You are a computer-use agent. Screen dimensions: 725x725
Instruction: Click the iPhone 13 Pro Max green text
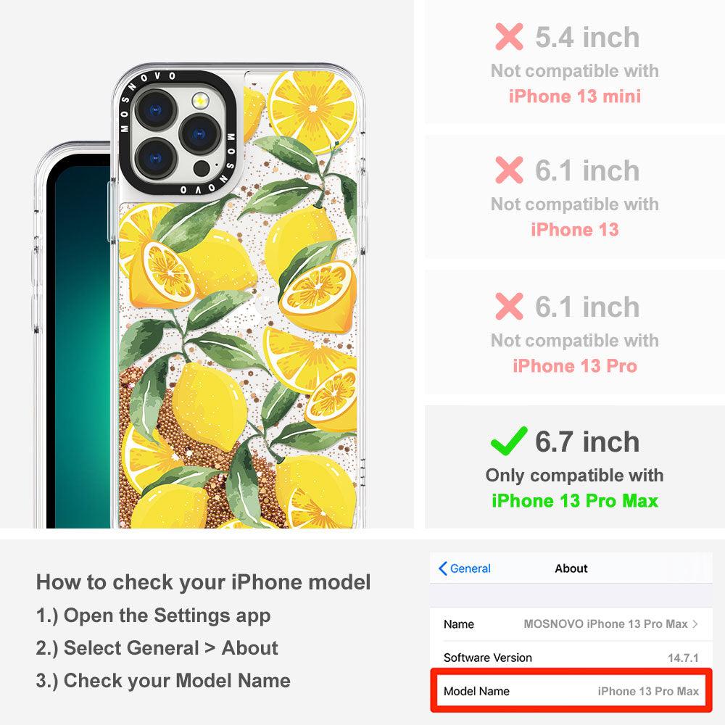[575, 501]
